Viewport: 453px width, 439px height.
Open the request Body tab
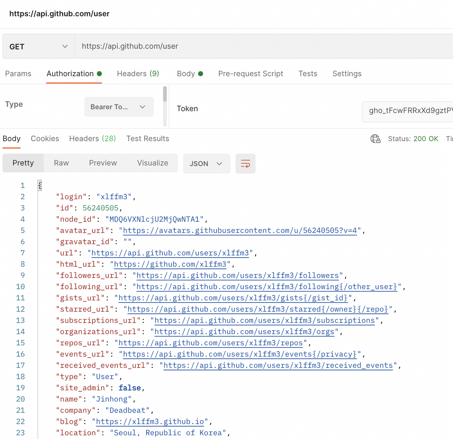190,74
